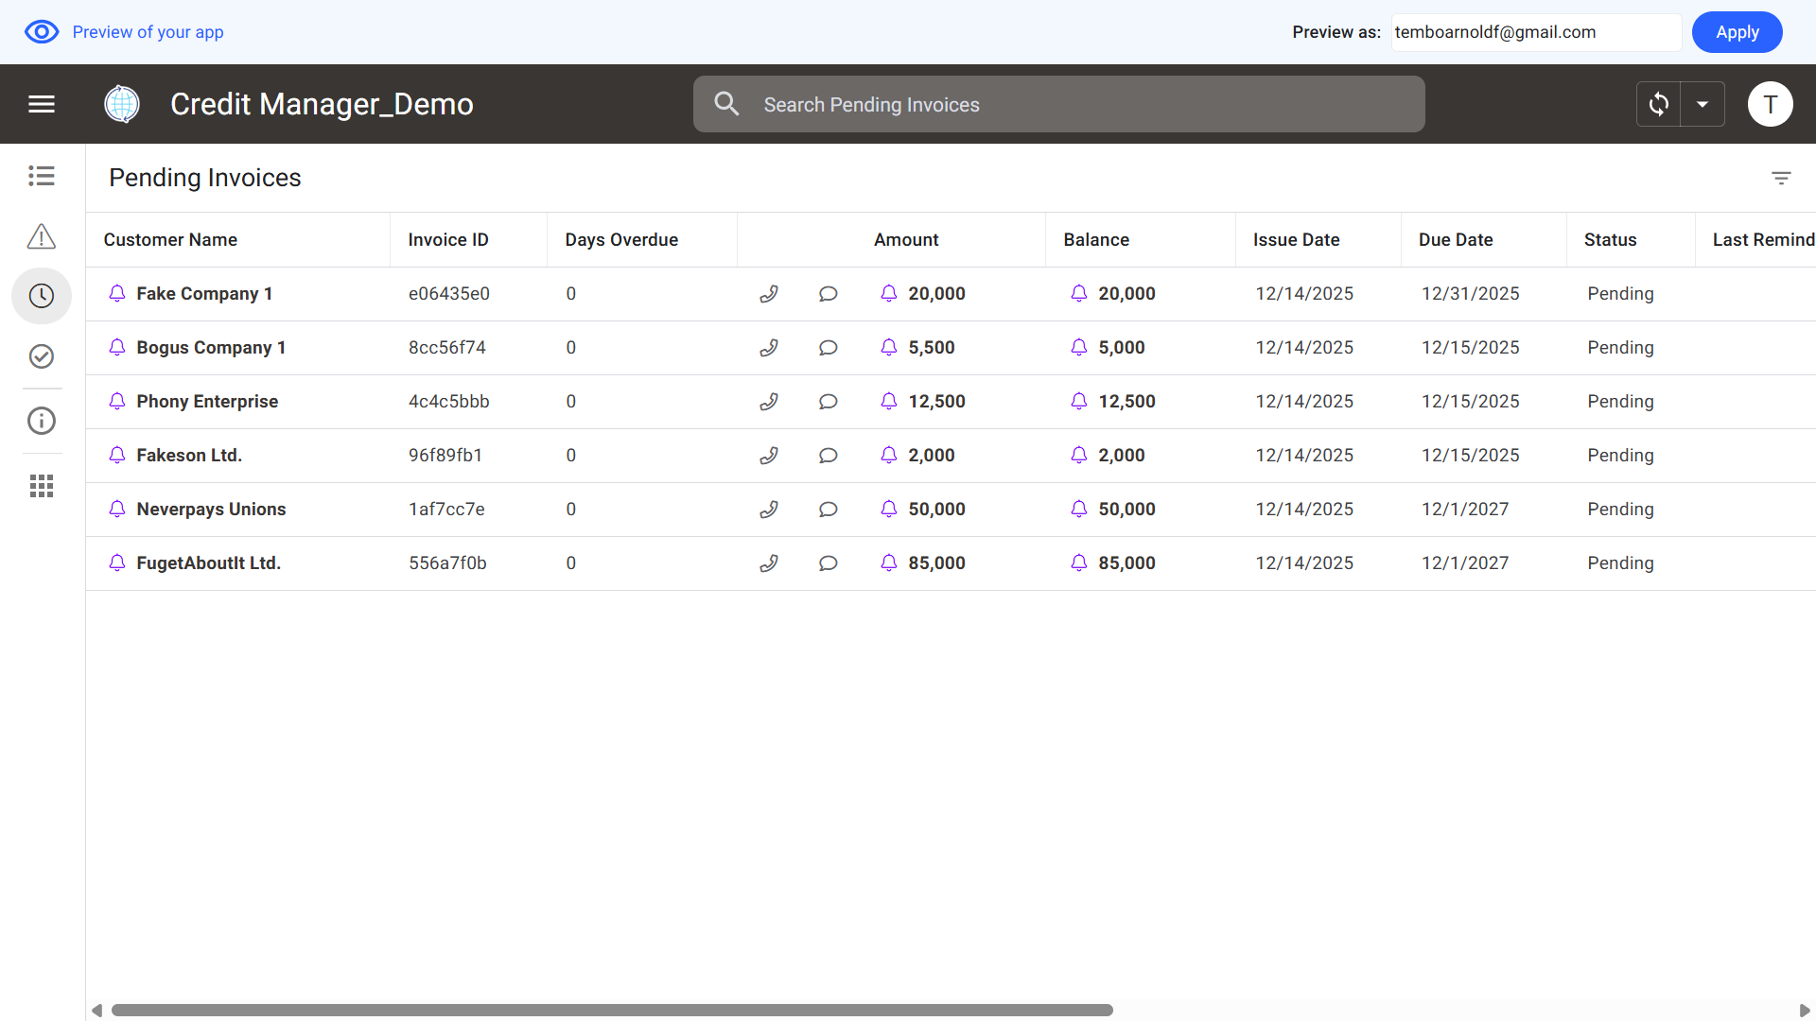Click the sync refresh icon
1816x1021 pixels.
tap(1659, 104)
